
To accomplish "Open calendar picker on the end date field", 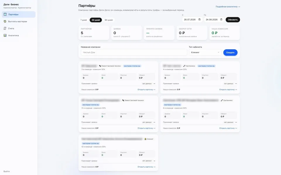I will pyautogui.click(x=221, y=20).
